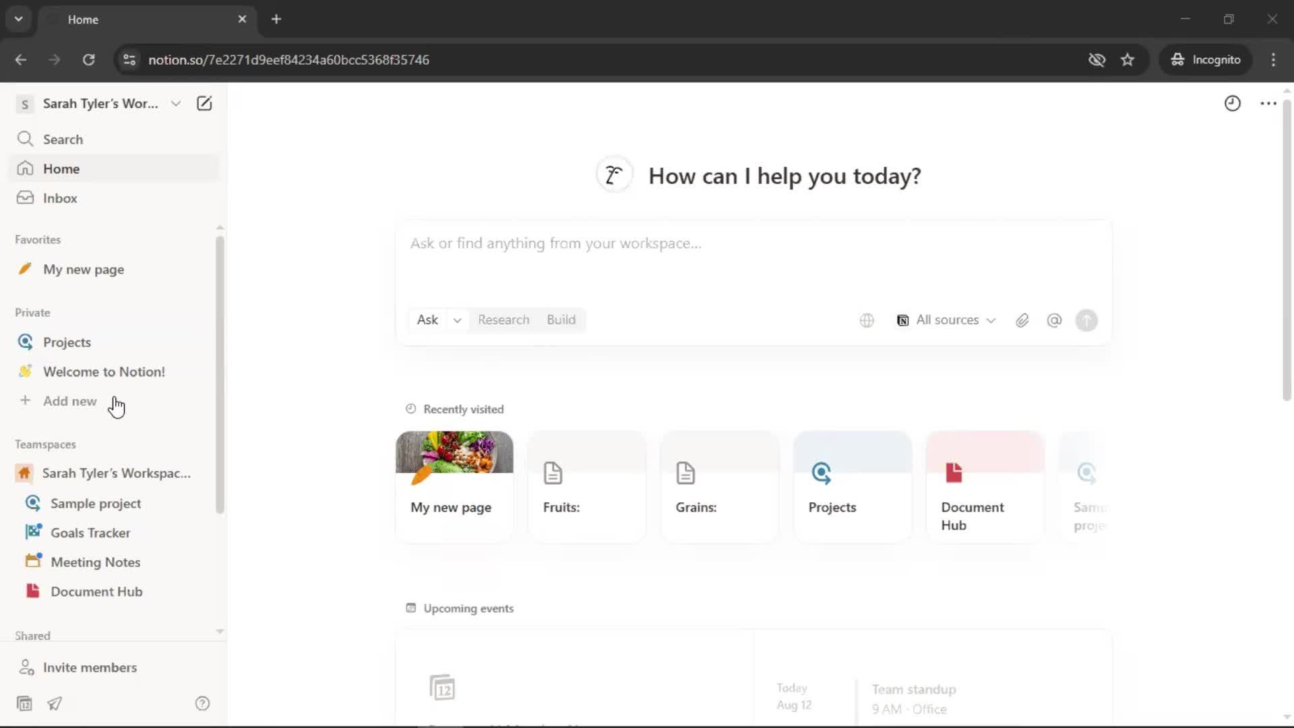1294x728 pixels.
Task: Open a new browser tab
Action: [x=276, y=19]
